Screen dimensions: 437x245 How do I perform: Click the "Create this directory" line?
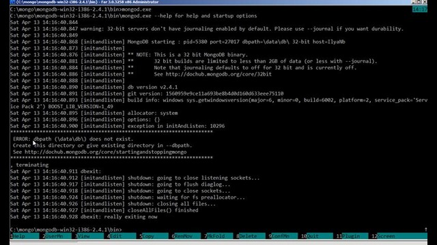pos(102,146)
